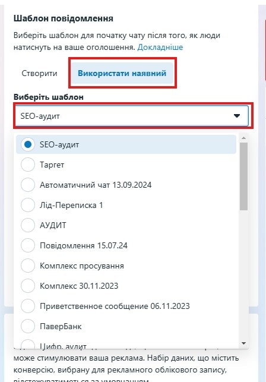Viewport: 266px width, 382px height.
Task: Click the template list scrollbar thumb
Action: (x=243, y=176)
